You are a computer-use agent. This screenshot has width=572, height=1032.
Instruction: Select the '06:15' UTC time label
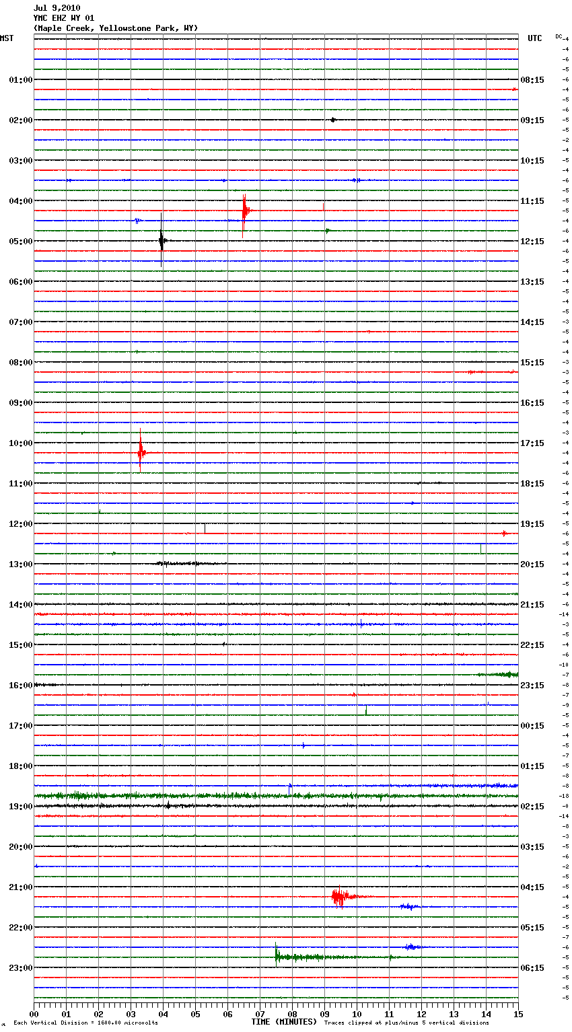(532, 968)
